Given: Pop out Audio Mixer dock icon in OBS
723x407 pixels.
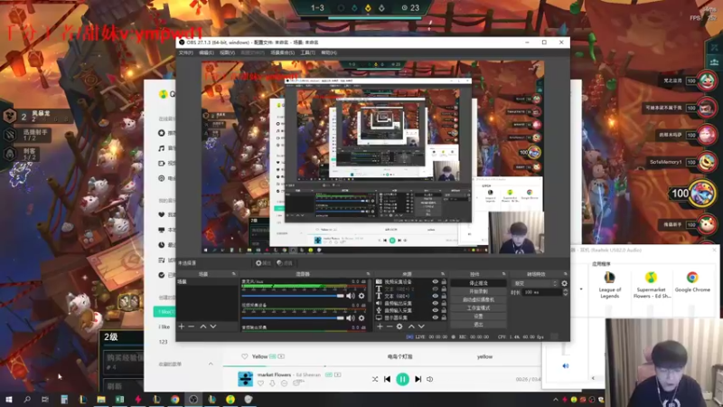Looking at the screenshot, I should click(368, 274).
